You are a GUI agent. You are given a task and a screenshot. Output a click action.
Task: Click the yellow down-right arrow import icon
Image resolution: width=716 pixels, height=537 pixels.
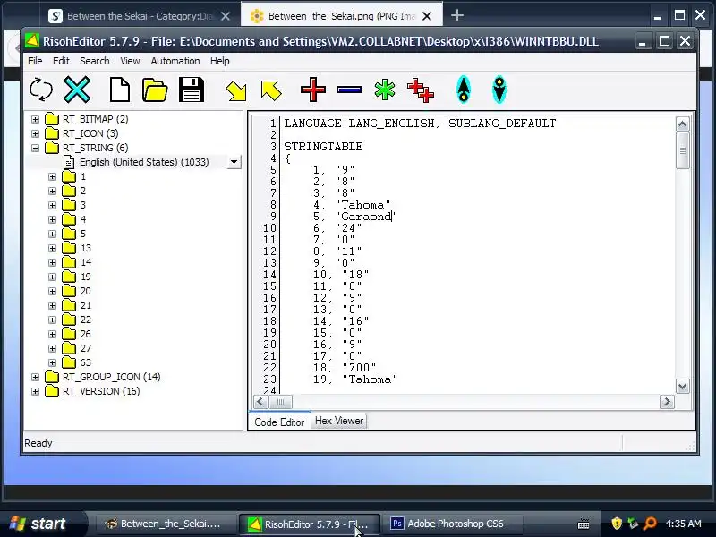(236, 90)
